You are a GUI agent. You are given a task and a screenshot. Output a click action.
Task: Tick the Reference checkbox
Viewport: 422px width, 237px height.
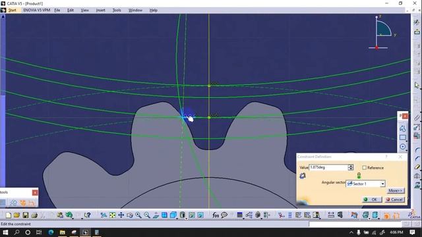click(x=364, y=168)
